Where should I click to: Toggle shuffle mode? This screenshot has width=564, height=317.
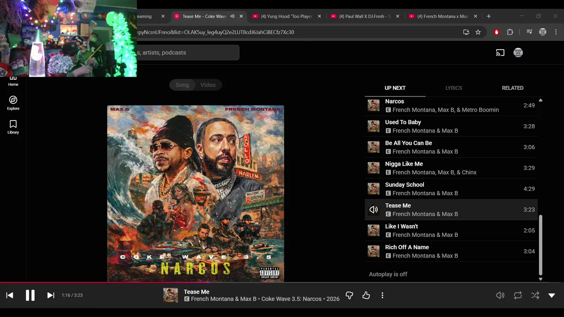click(535, 295)
